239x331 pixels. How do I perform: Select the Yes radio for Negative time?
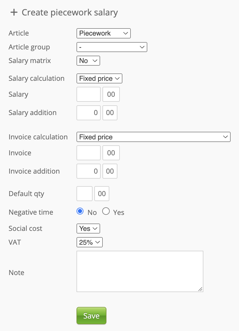pos(106,212)
